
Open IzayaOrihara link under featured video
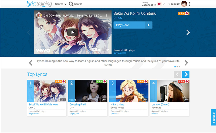(120, 53)
